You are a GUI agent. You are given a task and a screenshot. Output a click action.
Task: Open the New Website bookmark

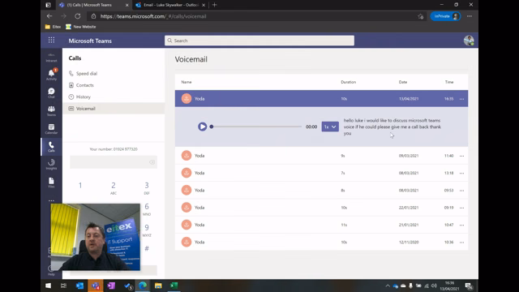(x=81, y=27)
